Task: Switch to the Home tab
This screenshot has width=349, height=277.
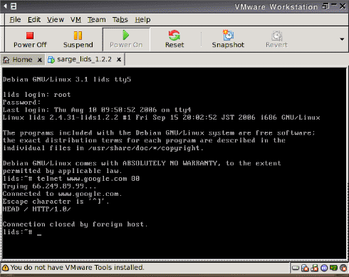Action: [x=22, y=60]
